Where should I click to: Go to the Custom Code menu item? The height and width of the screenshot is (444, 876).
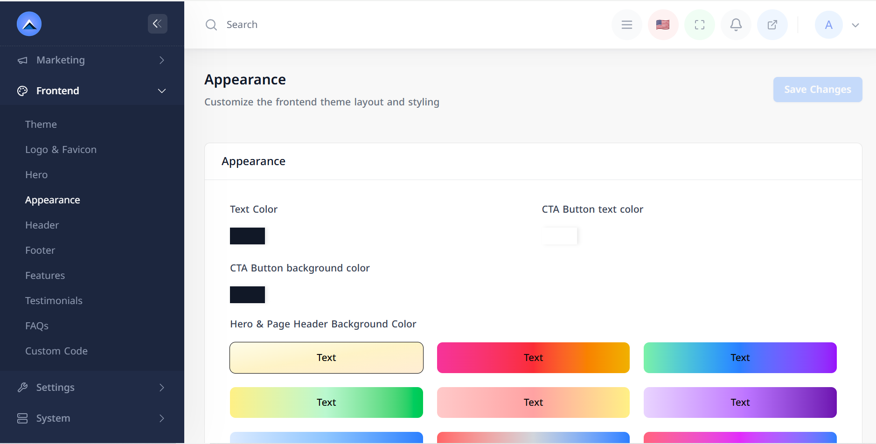click(x=56, y=351)
